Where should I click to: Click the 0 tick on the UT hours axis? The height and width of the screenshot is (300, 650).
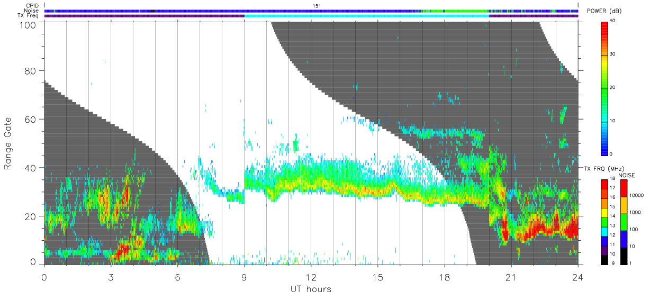(x=44, y=277)
